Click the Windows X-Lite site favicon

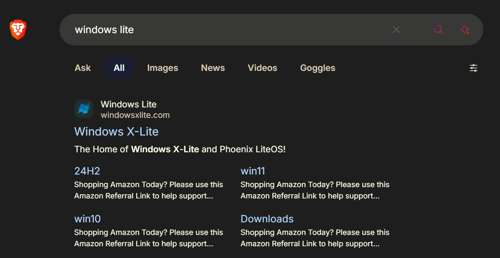84,109
